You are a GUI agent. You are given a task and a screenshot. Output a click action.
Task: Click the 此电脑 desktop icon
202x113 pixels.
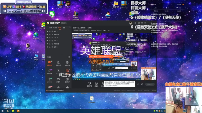pos(36,57)
